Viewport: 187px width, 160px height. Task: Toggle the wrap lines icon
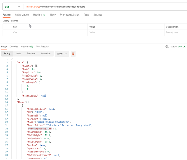(73, 54)
